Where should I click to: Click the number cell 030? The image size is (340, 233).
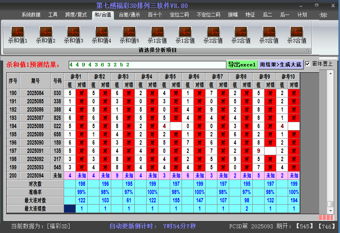(57, 93)
